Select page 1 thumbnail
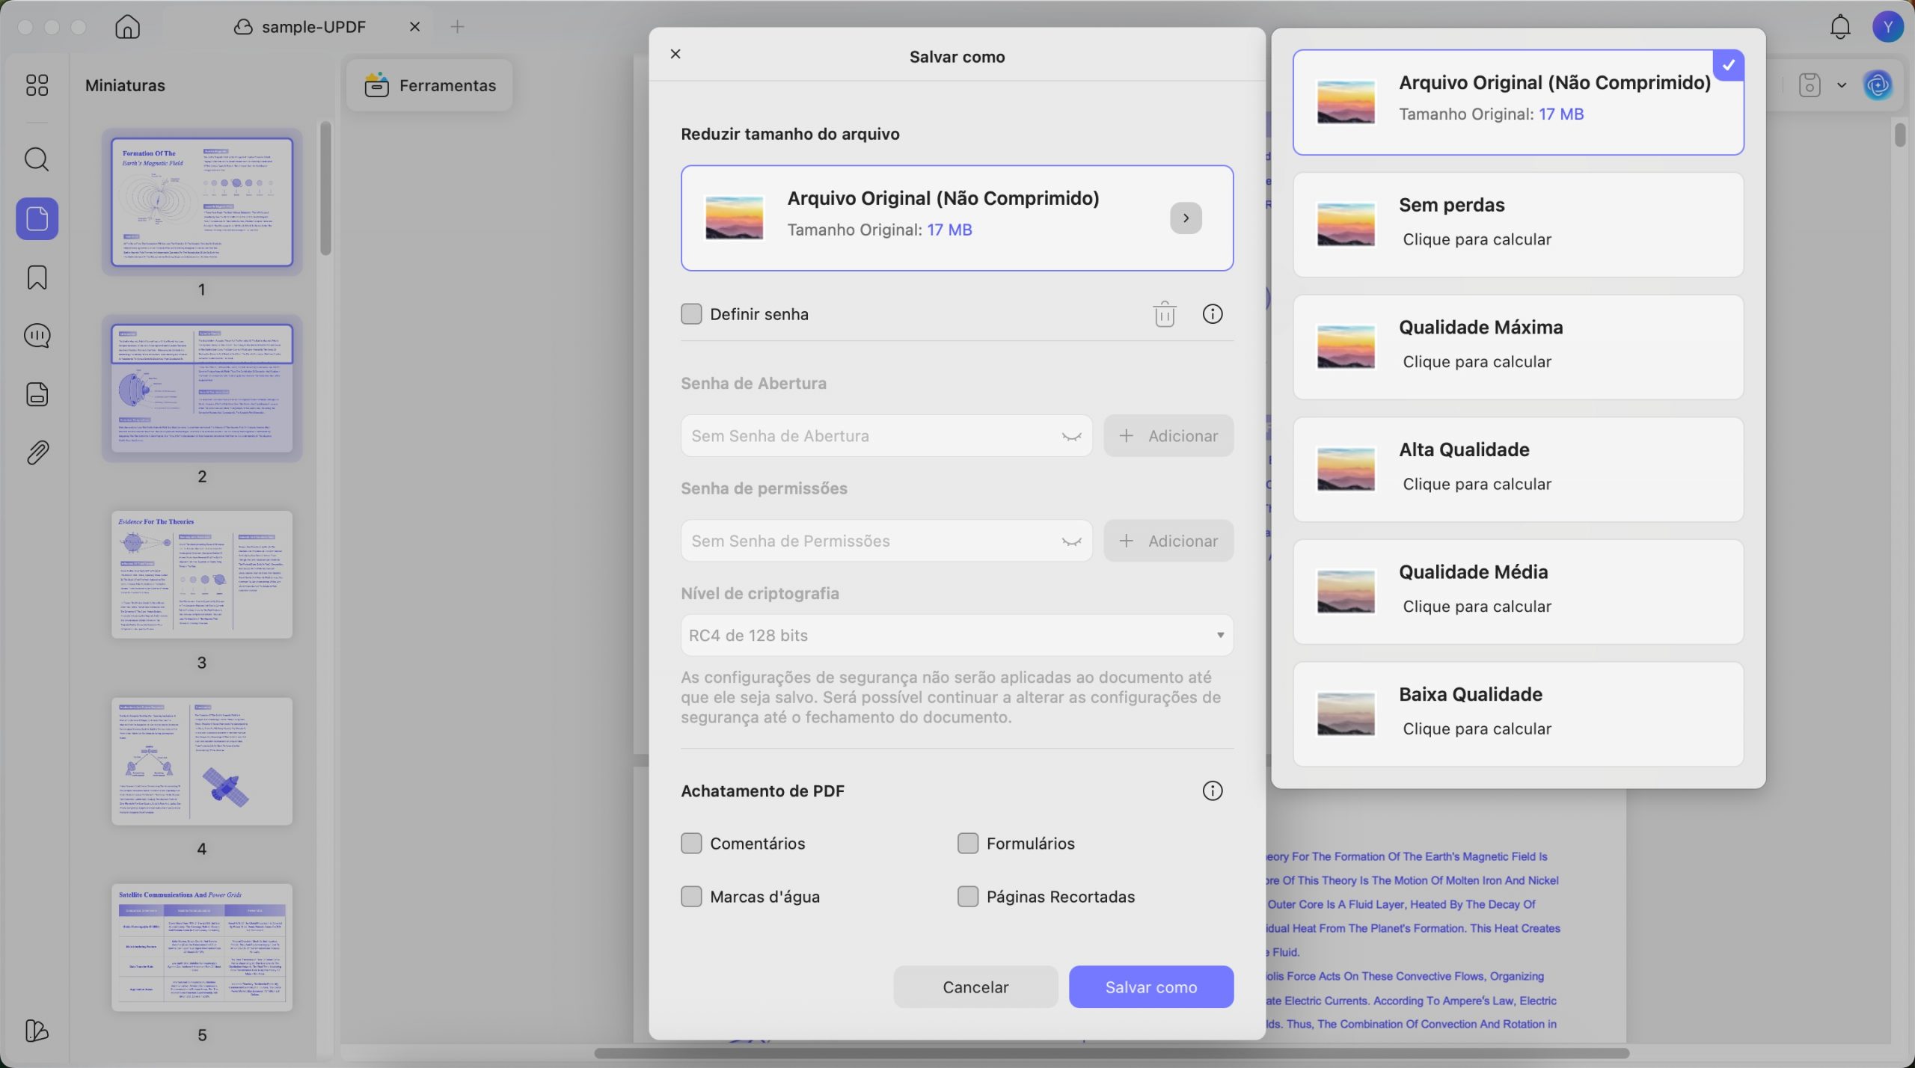1915x1068 pixels. [x=202, y=202]
